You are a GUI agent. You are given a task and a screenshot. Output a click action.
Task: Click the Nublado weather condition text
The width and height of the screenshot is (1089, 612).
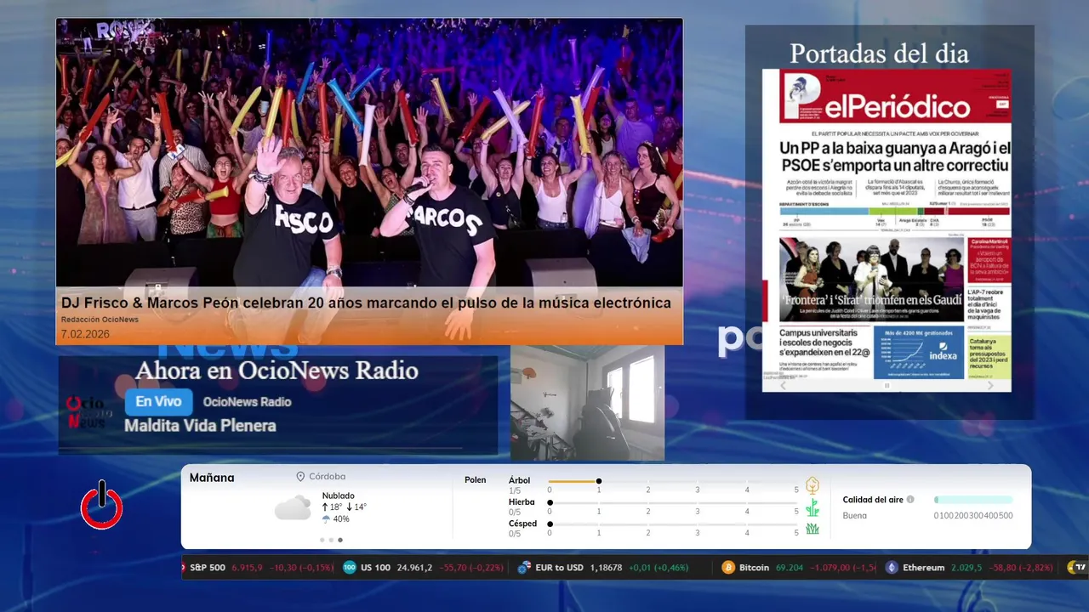[339, 496]
